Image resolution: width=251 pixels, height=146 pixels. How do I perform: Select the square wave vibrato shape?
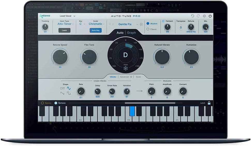coord(69,93)
